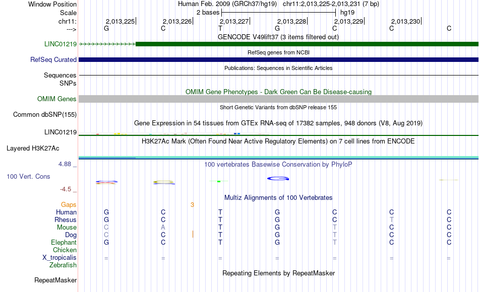
Task: Click the 2,013,230 ruler coordinate
Action: click(x=406, y=21)
